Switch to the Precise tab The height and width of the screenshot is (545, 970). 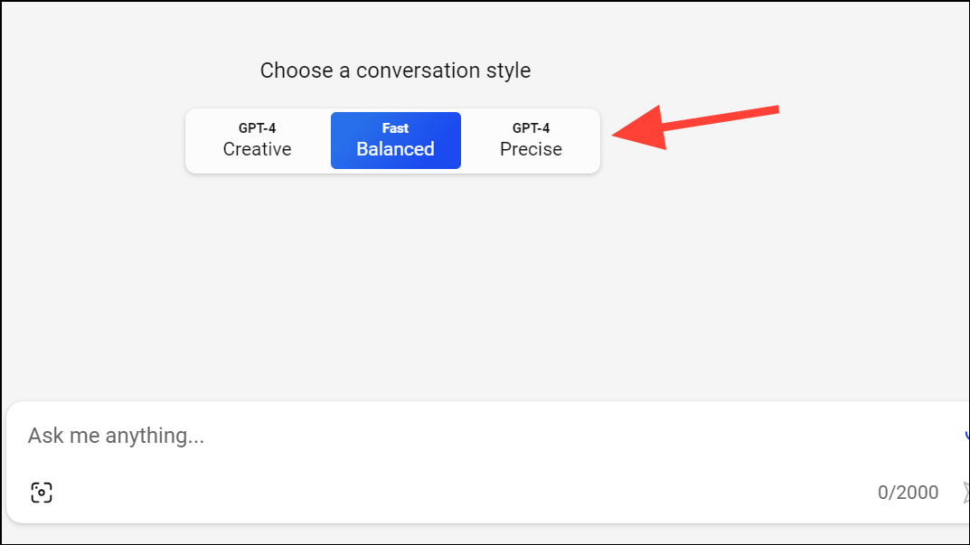(531, 141)
